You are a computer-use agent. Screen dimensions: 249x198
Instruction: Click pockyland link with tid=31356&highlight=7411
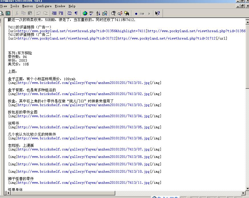click(x=82, y=31)
